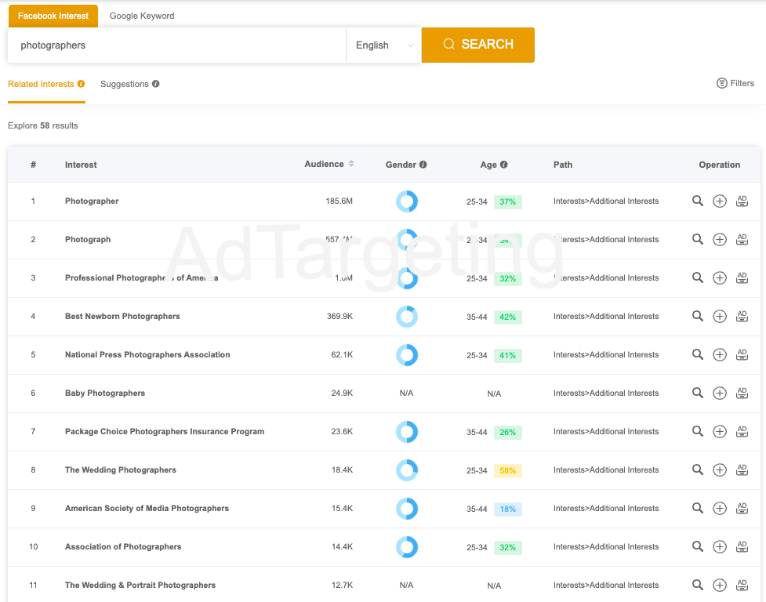This screenshot has height=602, width=766.
Task: Click gender donut chart for Photographer
Action: point(407,201)
